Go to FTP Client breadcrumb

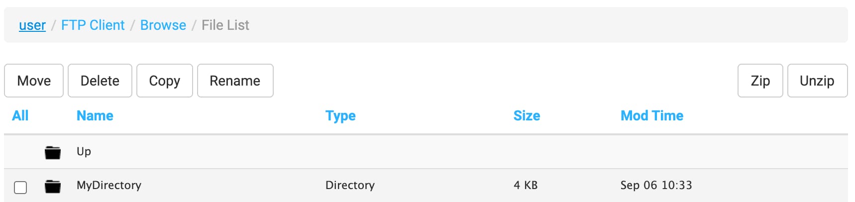tap(93, 25)
